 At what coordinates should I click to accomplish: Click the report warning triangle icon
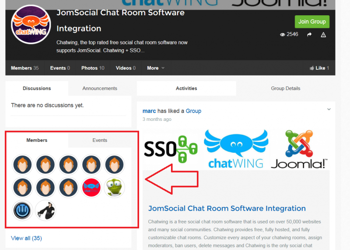click(323, 35)
